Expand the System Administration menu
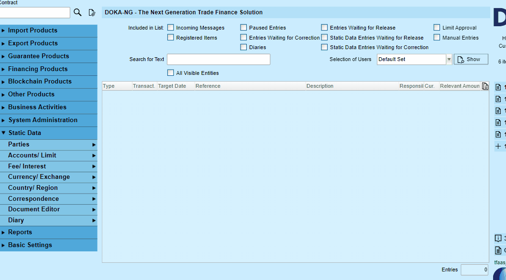The width and height of the screenshot is (506, 280). 48,120
